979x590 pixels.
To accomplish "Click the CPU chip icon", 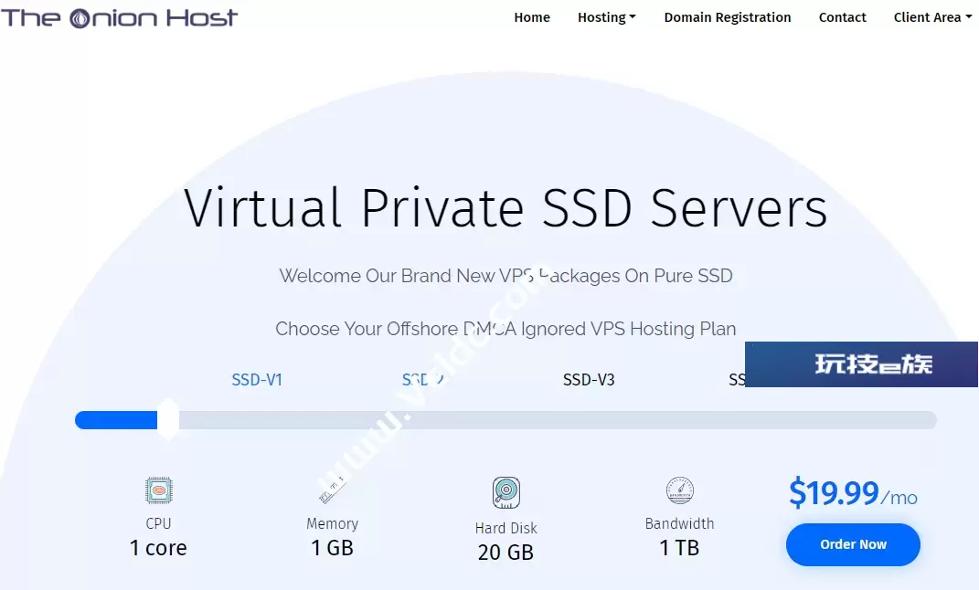I will (158, 491).
